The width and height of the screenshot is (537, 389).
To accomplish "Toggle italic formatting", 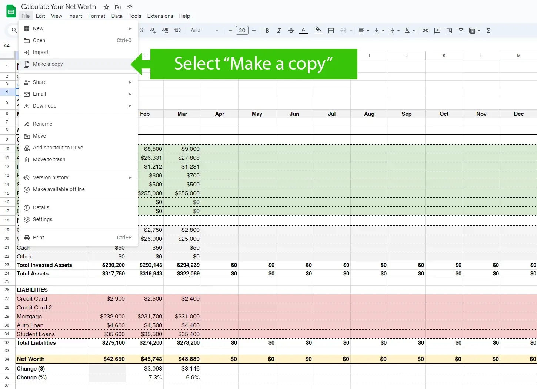I will coord(279,30).
